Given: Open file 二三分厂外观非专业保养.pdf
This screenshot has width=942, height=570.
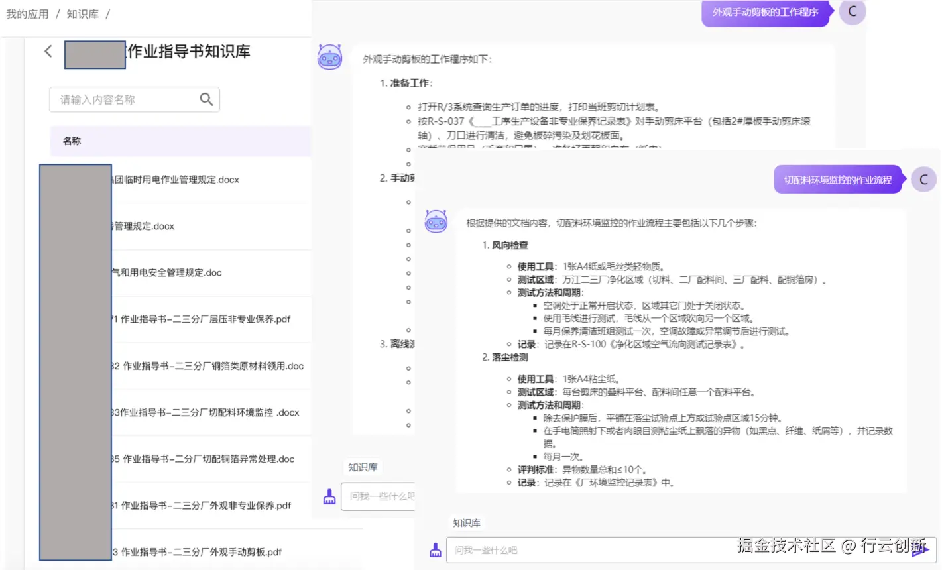Looking at the screenshot, I should [202, 505].
